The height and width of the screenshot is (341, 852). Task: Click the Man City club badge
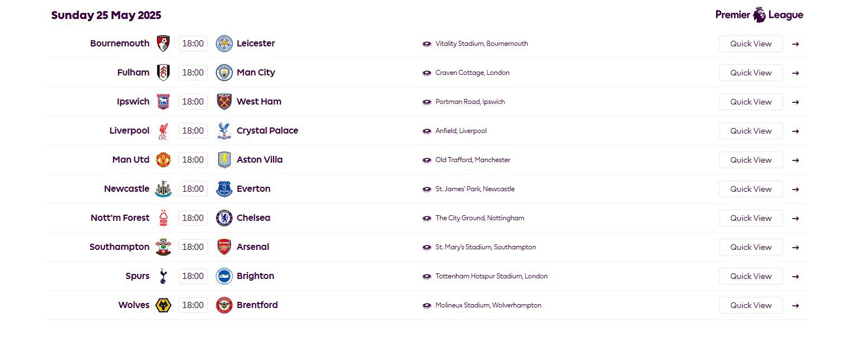point(224,73)
